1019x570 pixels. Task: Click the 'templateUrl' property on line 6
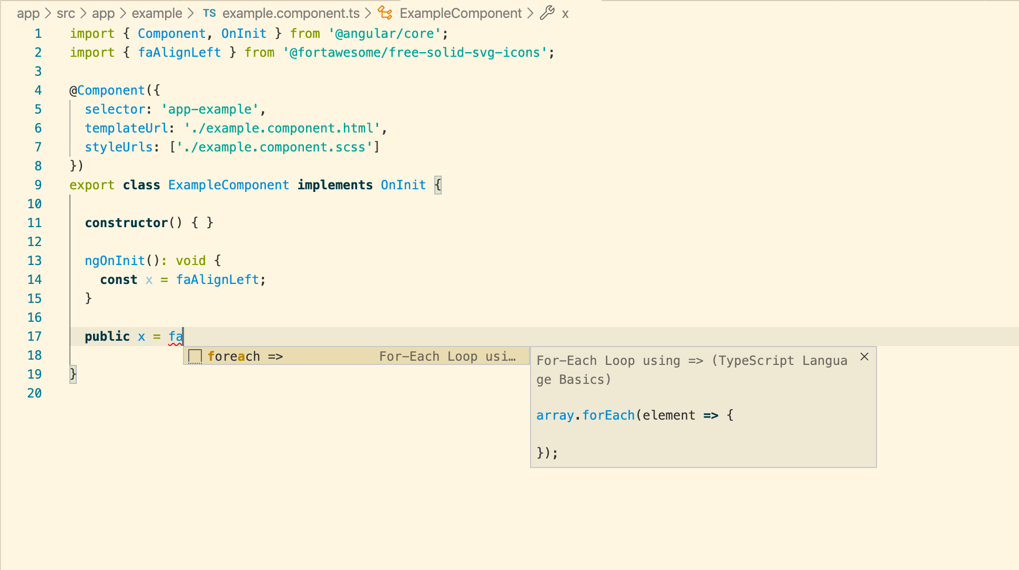point(126,128)
